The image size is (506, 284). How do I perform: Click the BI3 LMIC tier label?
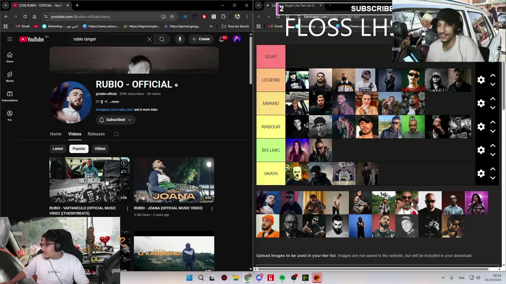(271, 150)
